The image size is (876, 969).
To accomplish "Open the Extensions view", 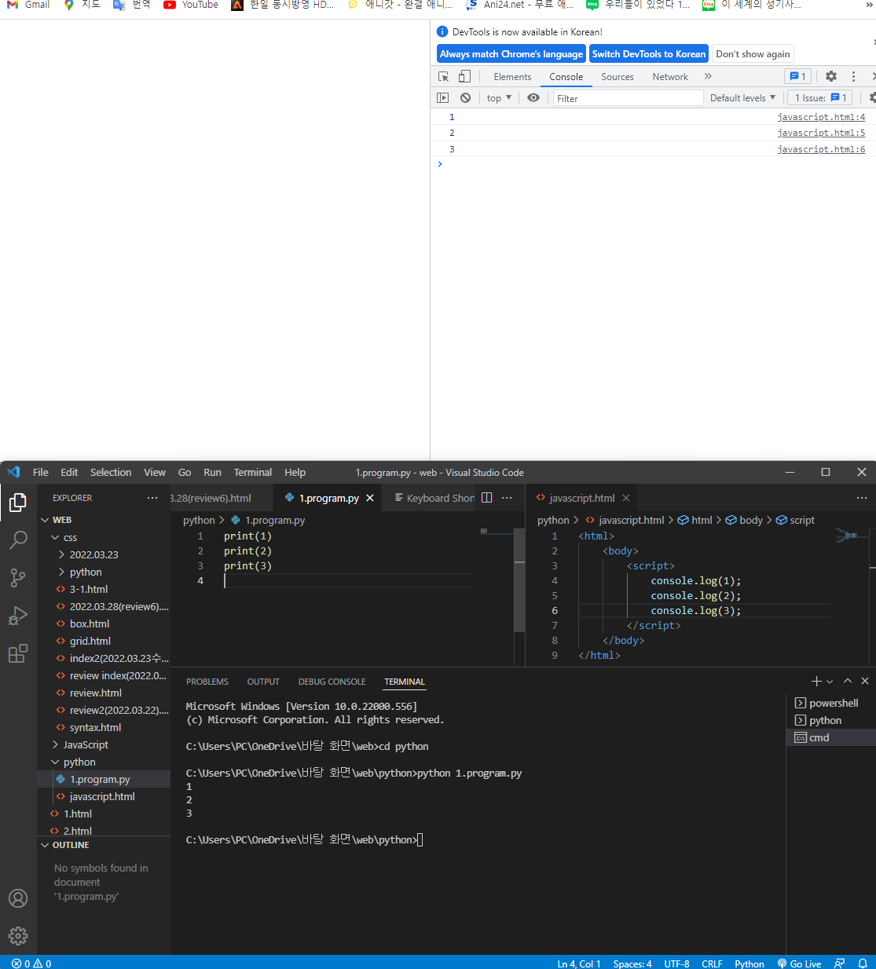I will click(18, 653).
